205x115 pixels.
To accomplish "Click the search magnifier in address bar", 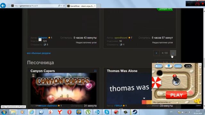I will [59, 6].
